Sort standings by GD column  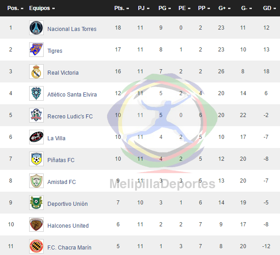[269, 8]
